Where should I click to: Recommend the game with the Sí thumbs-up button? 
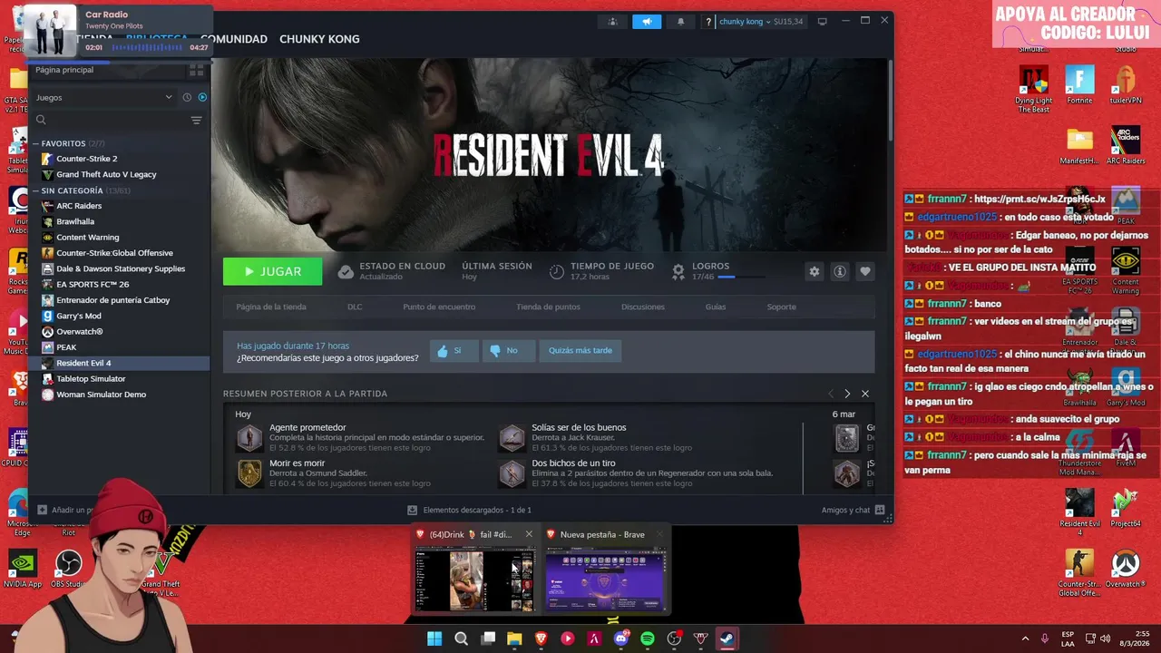tap(454, 350)
